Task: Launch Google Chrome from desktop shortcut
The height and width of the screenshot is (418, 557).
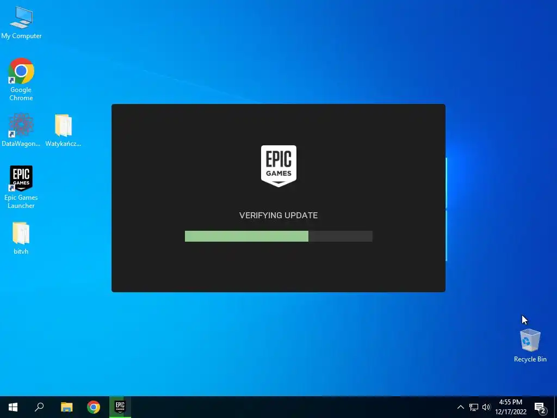Action: 21,79
